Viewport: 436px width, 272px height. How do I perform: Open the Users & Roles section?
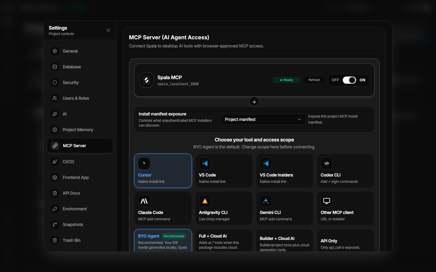(x=80, y=98)
